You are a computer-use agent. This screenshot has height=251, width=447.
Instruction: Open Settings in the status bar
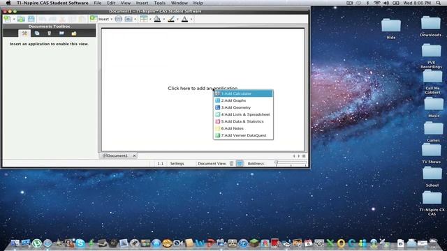coord(177,163)
